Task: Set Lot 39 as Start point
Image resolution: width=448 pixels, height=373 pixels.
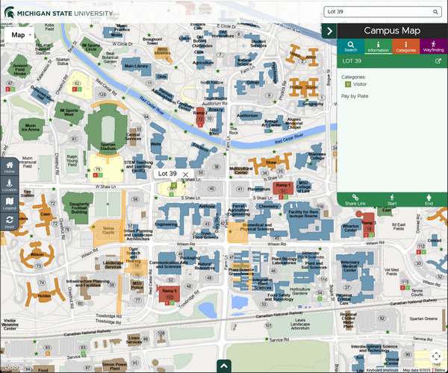Action: click(x=392, y=200)
